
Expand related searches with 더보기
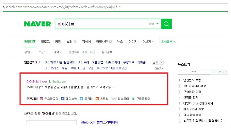159,68
